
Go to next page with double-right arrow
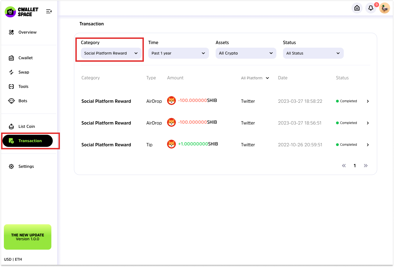pos(366,166)
